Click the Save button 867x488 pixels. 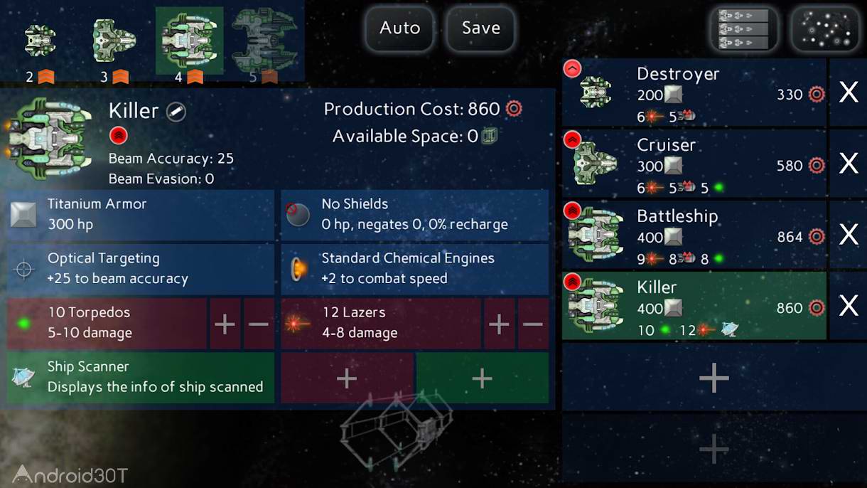coord(481,28)
